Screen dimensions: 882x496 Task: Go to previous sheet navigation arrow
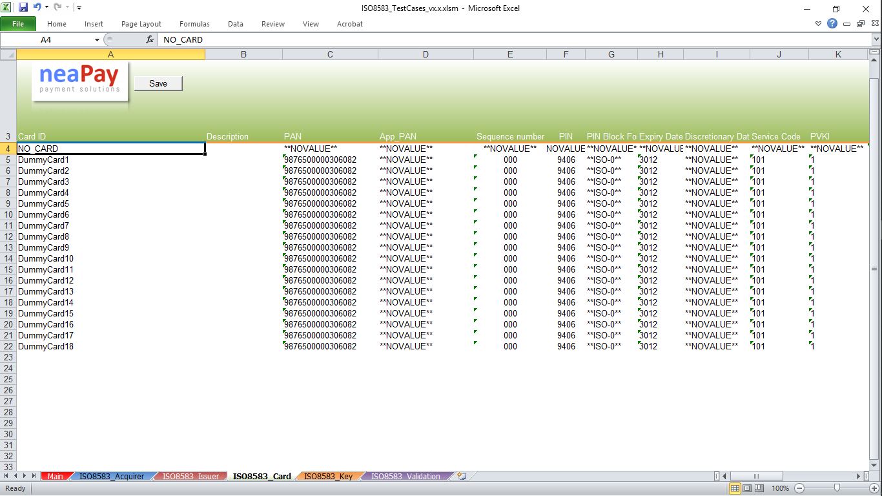pyautogui.click(x=15, y=477)
